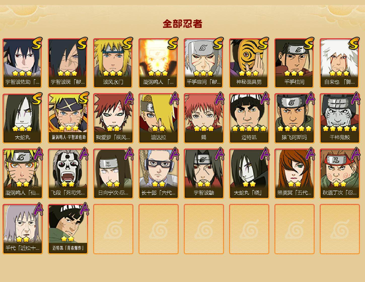Click the A rank badge on 蝎

[219, 98]
